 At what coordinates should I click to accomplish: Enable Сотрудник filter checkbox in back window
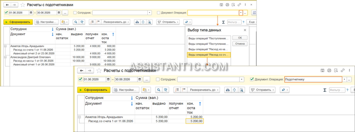[75, 13]
